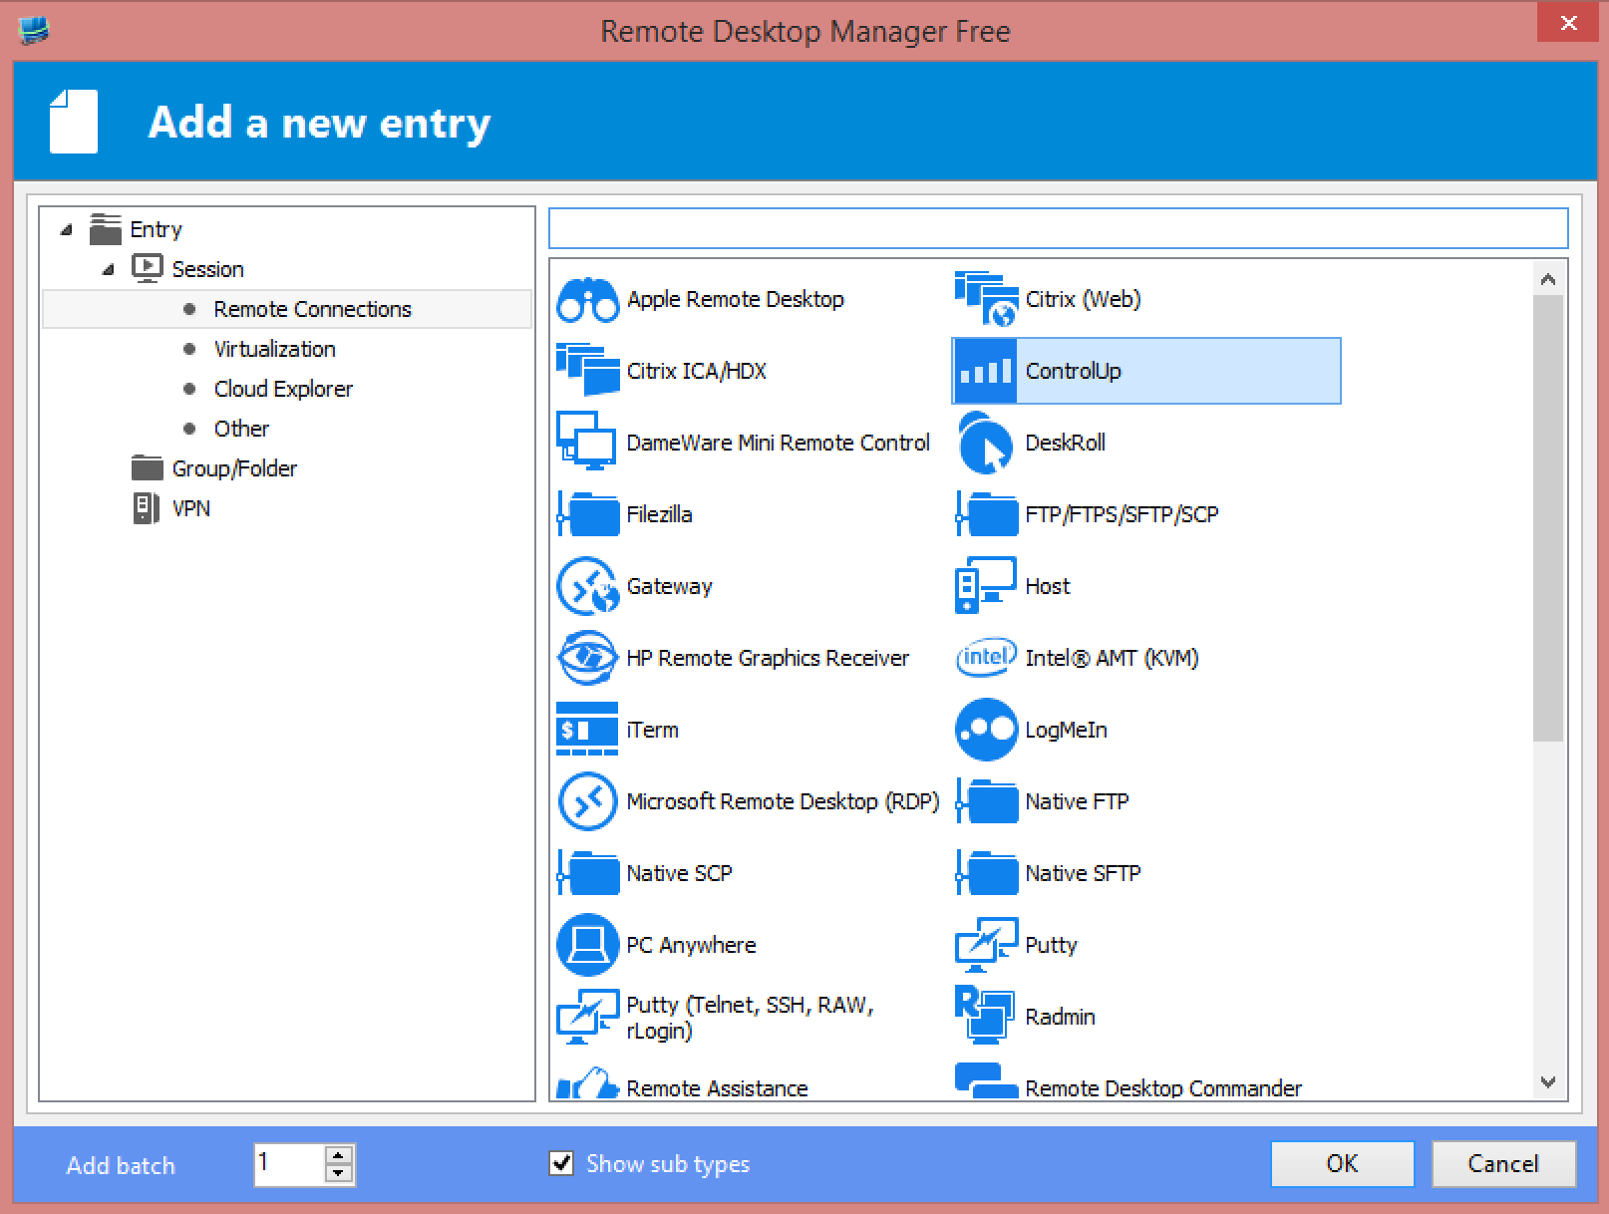Collapse the Session tree node arrow
The height and width of the screenshot is (1214, 1609).
click(x=108, y=270)
